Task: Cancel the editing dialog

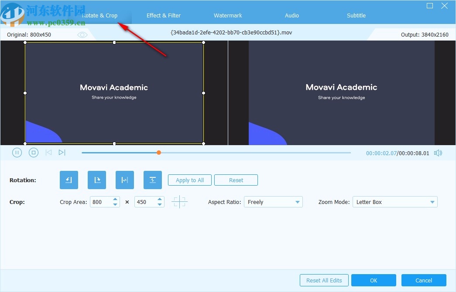Action: click(424, 280)
